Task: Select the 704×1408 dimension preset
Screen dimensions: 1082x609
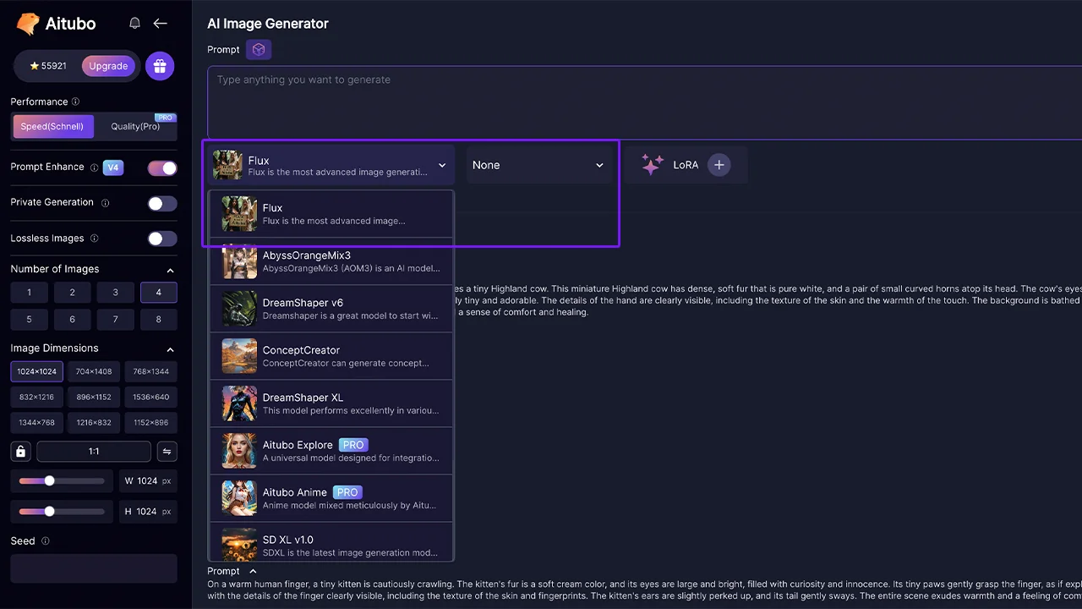Action: [94, 371]
